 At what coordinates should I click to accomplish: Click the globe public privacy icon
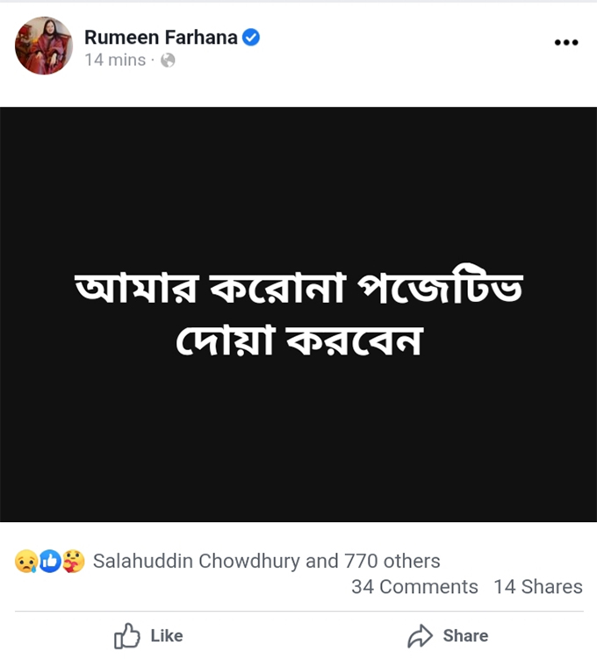168,61
